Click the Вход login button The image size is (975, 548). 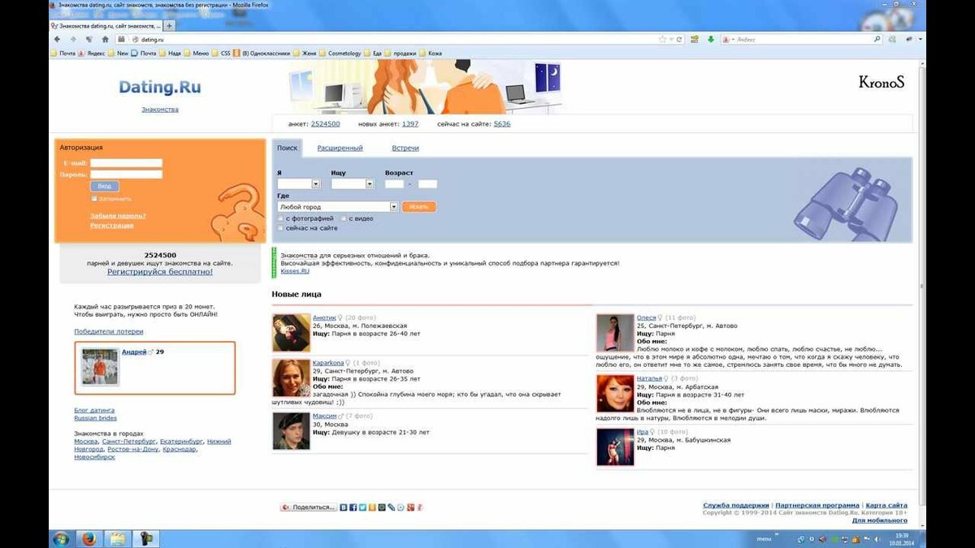104,186
